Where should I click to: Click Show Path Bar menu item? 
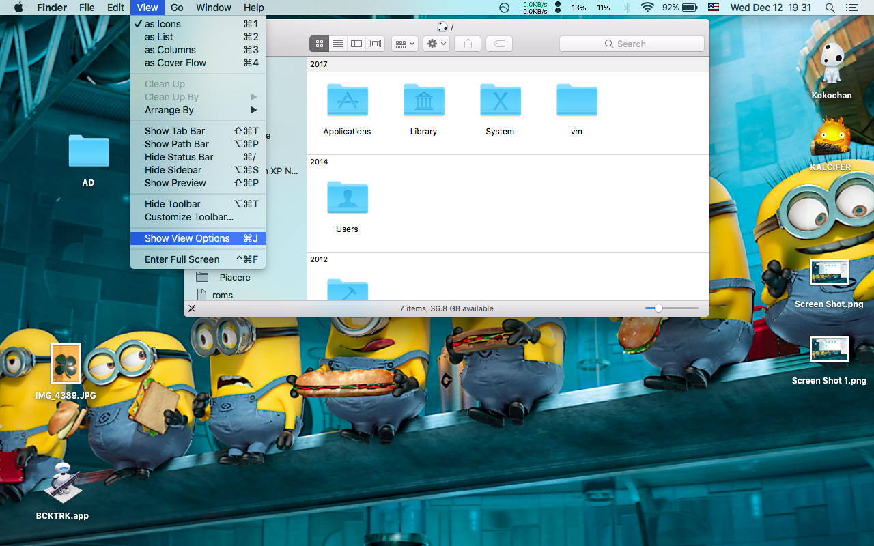coord(198,144)
